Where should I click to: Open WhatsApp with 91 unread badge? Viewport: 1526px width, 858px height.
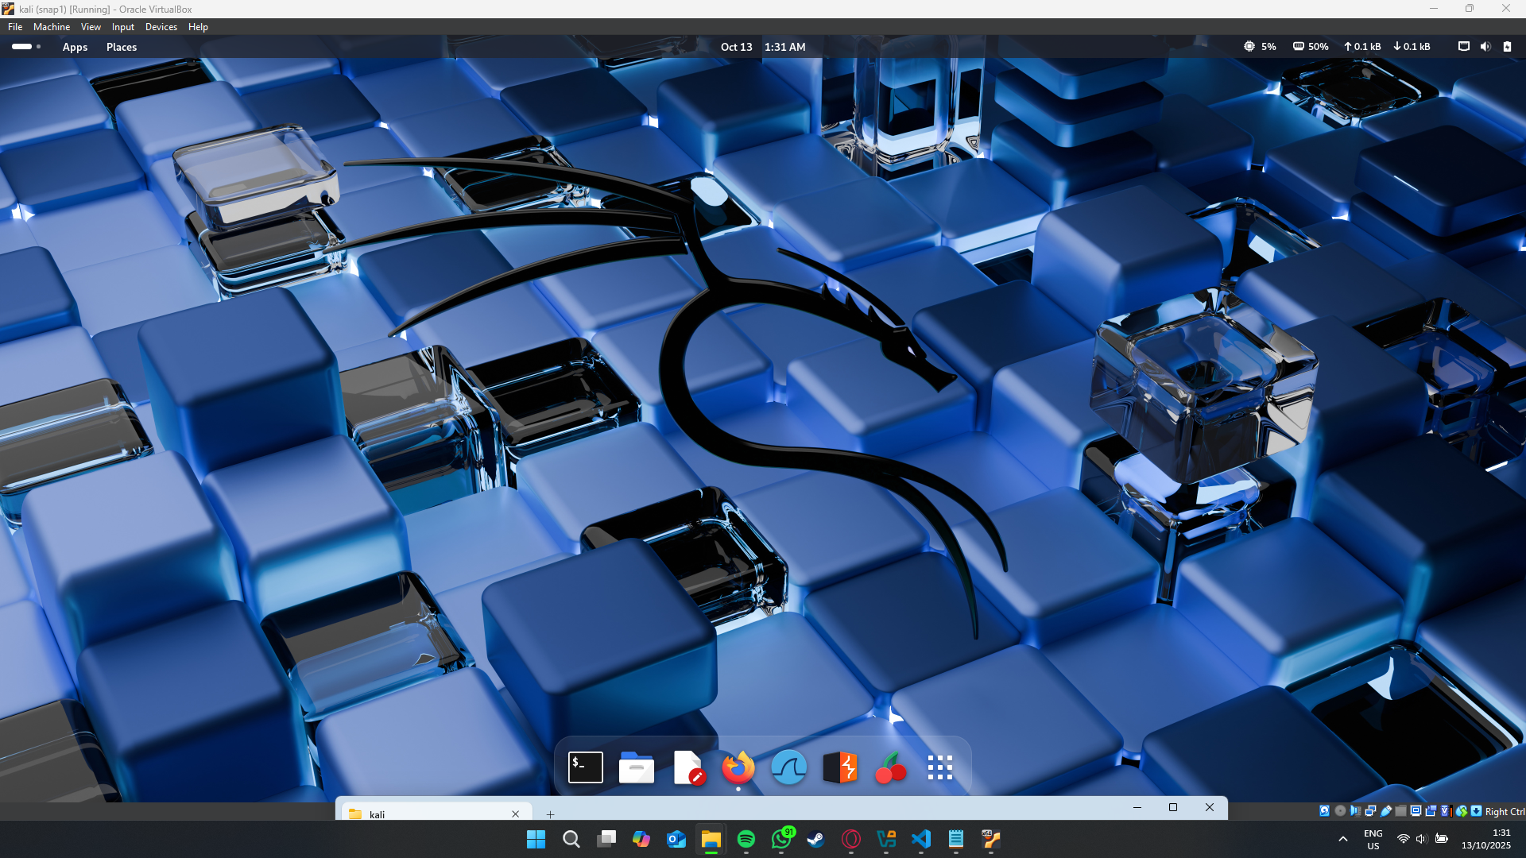coord(781,839)
